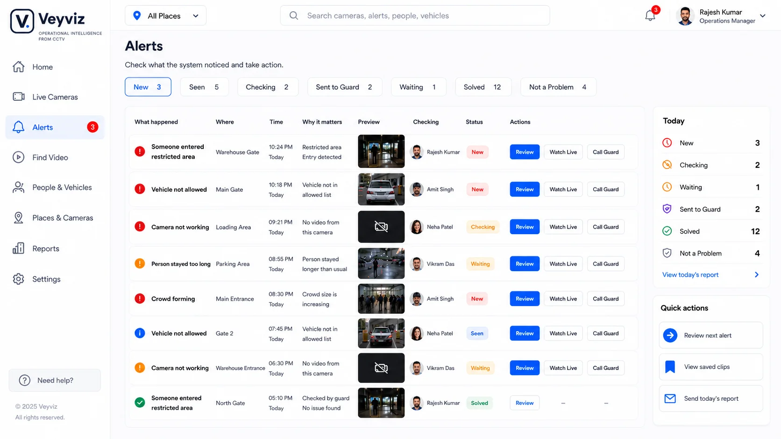The height and width of the screenshot is (439, 781).
Task: Open Reports bar chart icon
Action: [19, 248]
